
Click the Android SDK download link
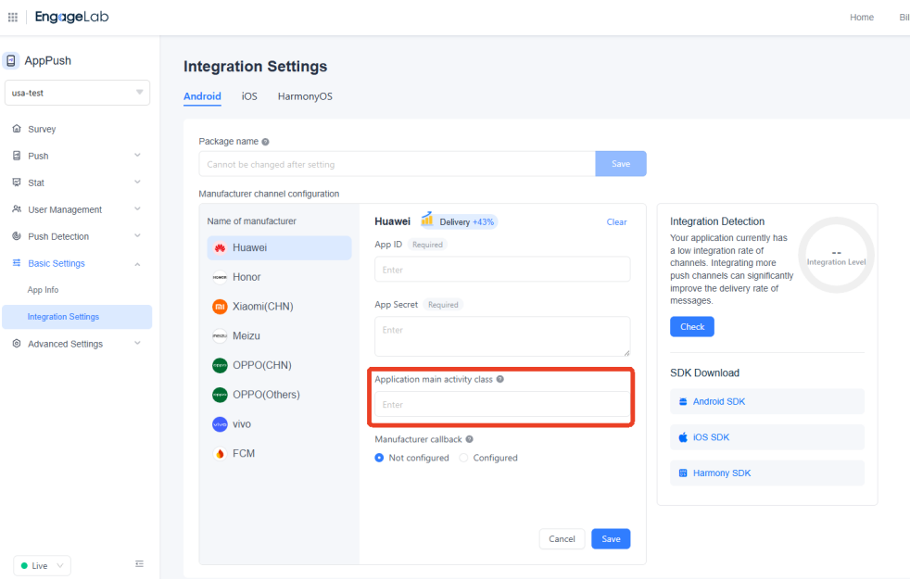coord(718,401)
